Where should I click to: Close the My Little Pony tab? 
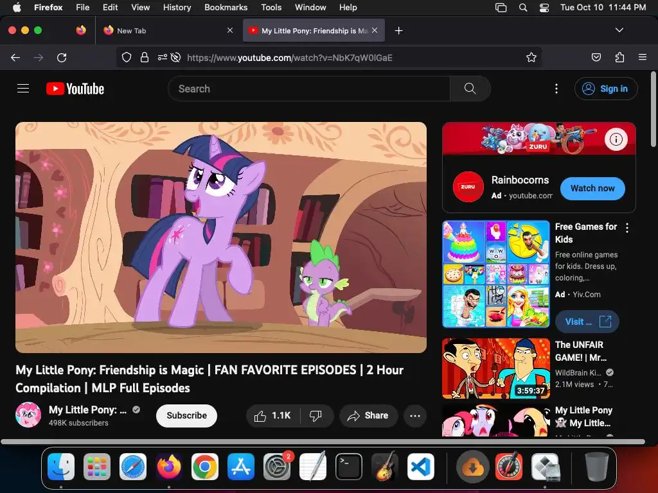tap(375, 30)
